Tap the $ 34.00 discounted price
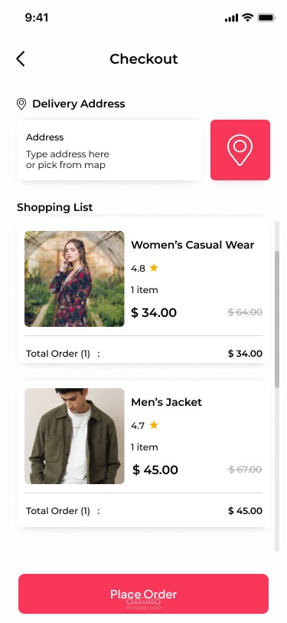287x623 pixels. 154,313
